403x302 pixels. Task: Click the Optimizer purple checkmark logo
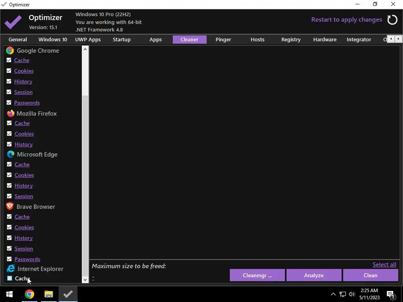pos(13,22)
